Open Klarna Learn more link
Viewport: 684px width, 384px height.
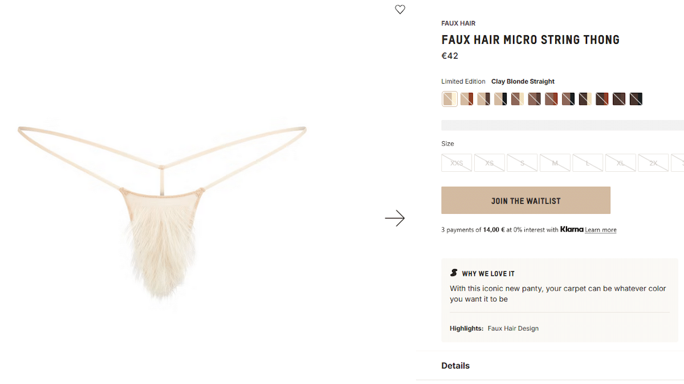[x=600, y=230]
